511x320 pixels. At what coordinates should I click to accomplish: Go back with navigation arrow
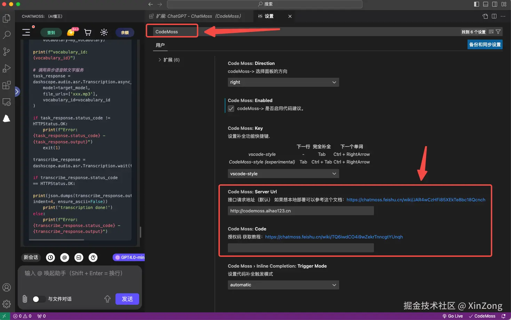pos(150,4)
